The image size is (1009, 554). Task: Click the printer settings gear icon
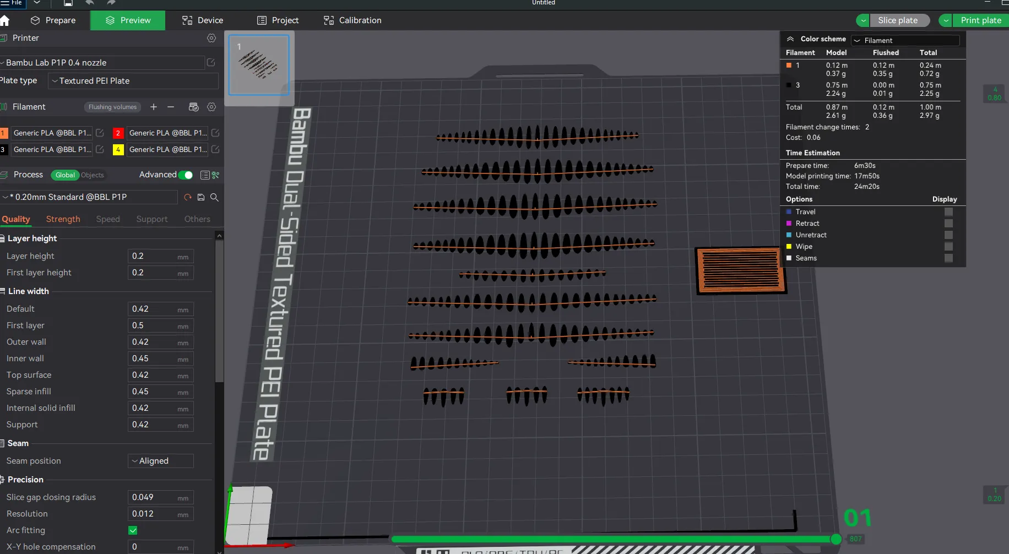[x=211, y=38]
